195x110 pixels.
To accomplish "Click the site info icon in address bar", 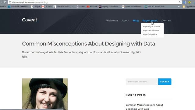I will [10, 2].
